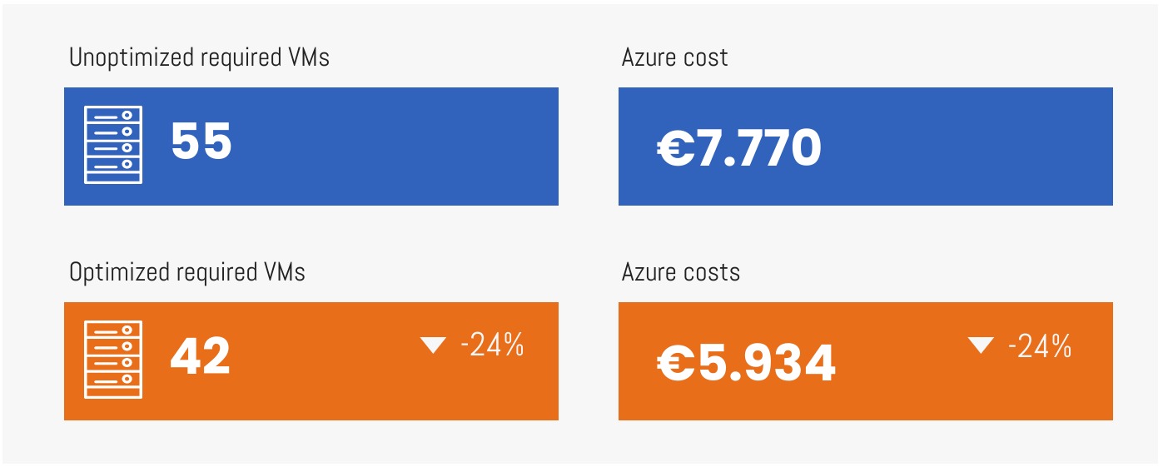This screenshot has width=1163, height=467.
Task: Click the server rack icon in the orange optimized VMs card
Action: coord(113,359)
